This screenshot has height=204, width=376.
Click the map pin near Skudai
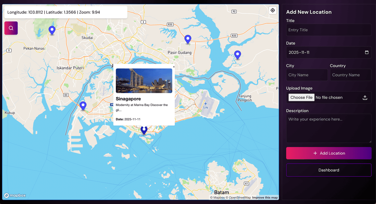tap(52, 31)
